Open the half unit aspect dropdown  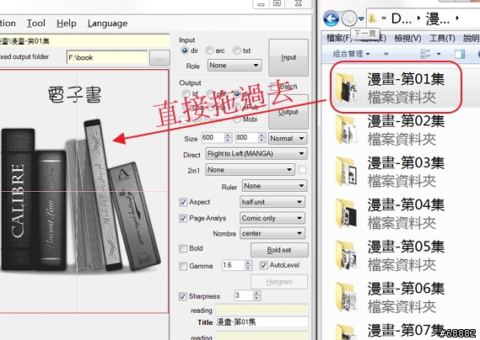pos(272,202)
